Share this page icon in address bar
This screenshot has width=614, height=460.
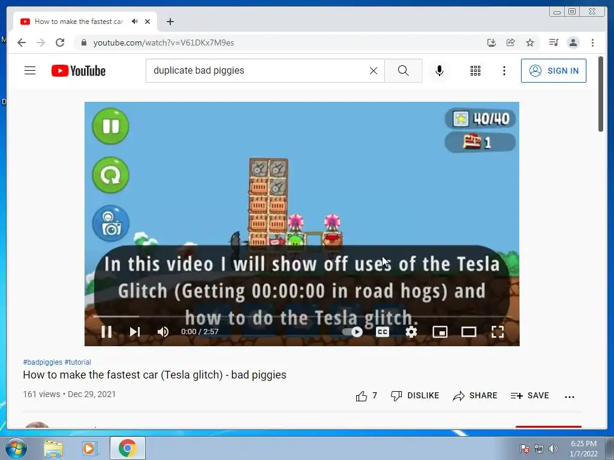point(511,43)
